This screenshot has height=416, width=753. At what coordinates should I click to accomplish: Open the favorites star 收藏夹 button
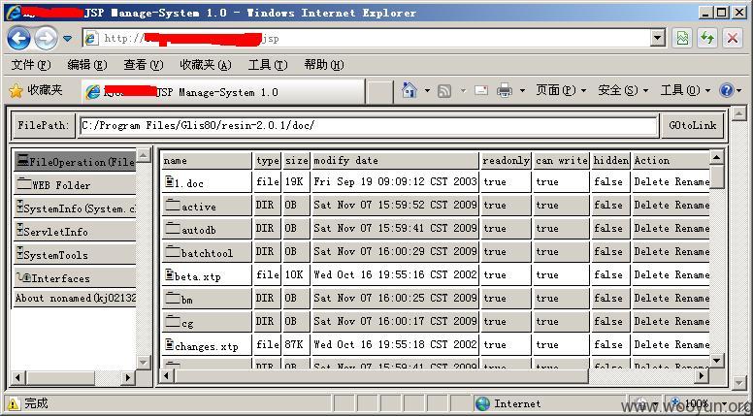[36, 91]
